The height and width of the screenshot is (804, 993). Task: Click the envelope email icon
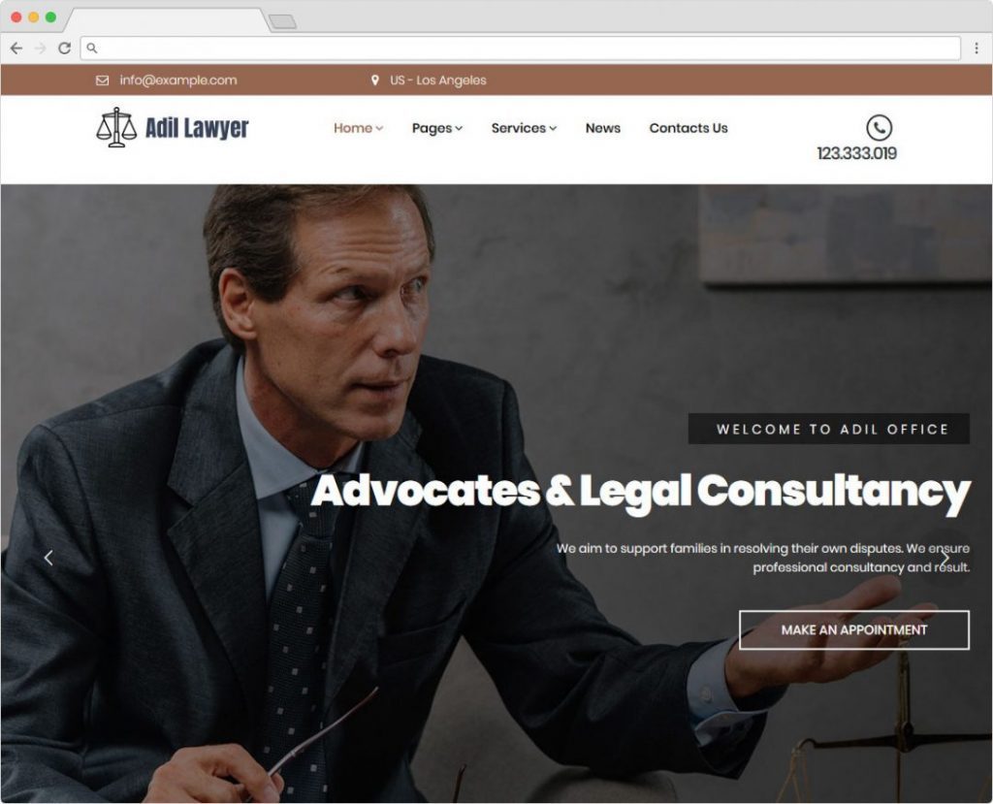tap(102, 80)
